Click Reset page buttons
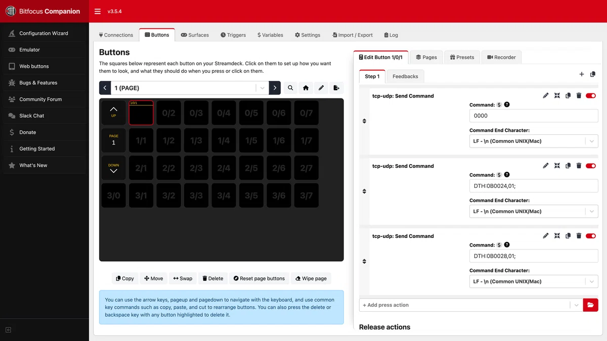607x341 pixels. pyautogui.click(x=259, y=278)
